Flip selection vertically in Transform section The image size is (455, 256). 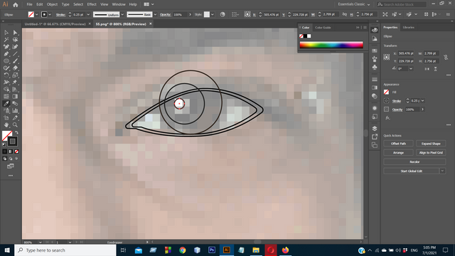[x=436, y=69]
